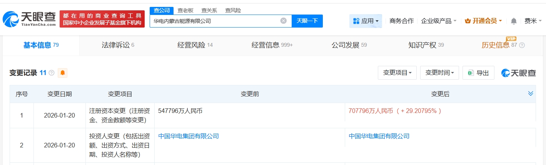Expand the 变更项目 filter dropdown

coord(397,73)
